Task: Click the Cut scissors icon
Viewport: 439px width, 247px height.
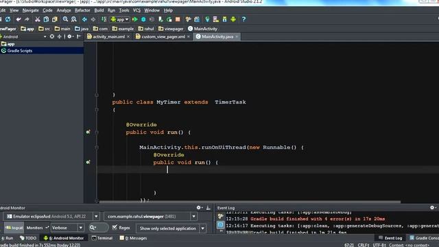Action: 37,19
